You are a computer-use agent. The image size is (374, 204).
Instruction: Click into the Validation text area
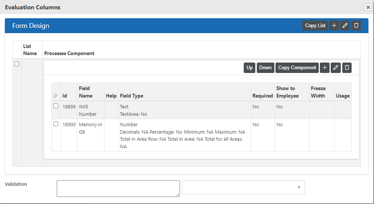118,188
